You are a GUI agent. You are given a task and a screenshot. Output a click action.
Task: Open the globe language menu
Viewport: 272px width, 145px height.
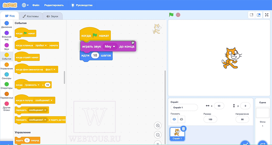click(25, 5)
